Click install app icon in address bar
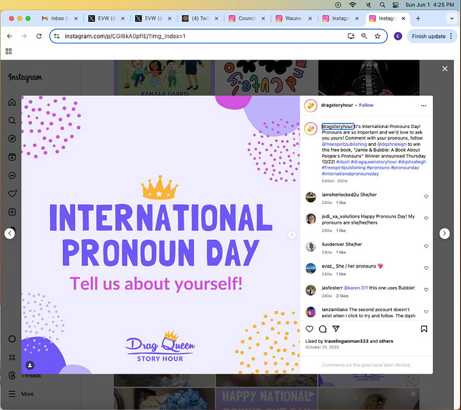461x410 pixels. pyautogui.click(x=351, y=36)
